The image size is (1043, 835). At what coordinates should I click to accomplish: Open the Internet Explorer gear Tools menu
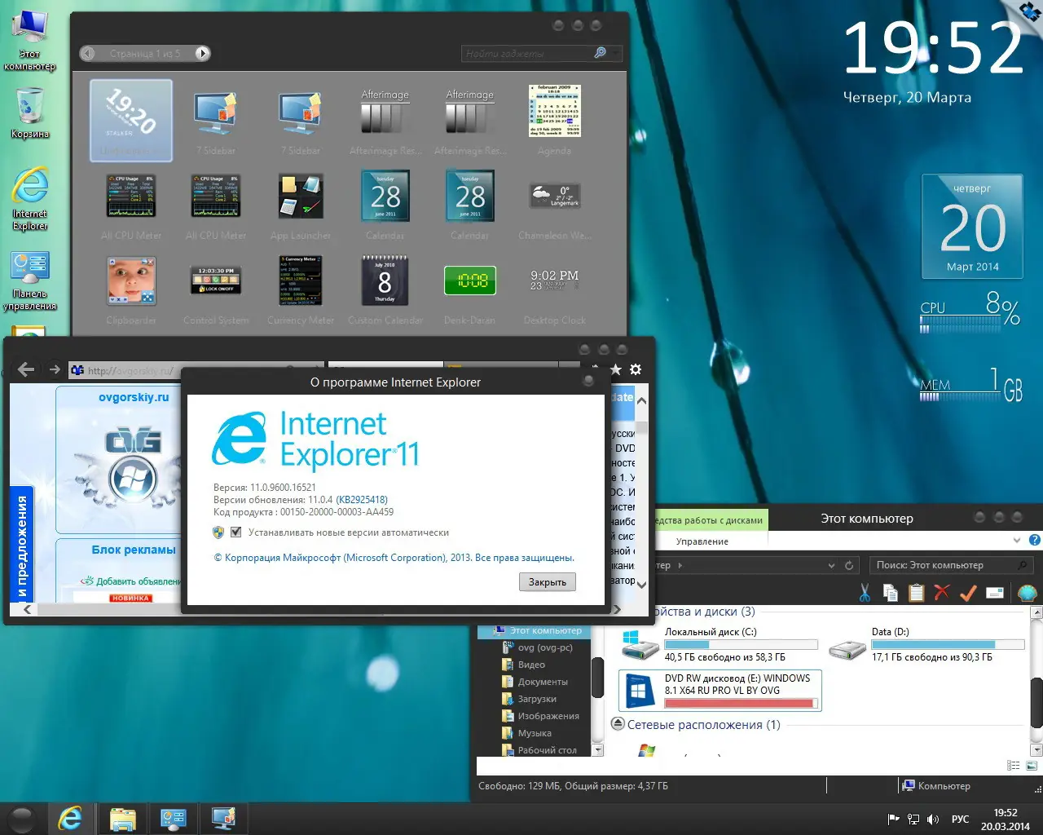tap(636, 370)
